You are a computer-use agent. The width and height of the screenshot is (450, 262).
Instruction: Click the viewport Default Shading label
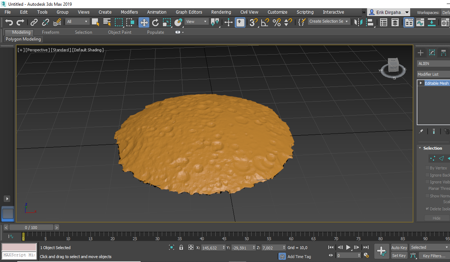(88, 50)
